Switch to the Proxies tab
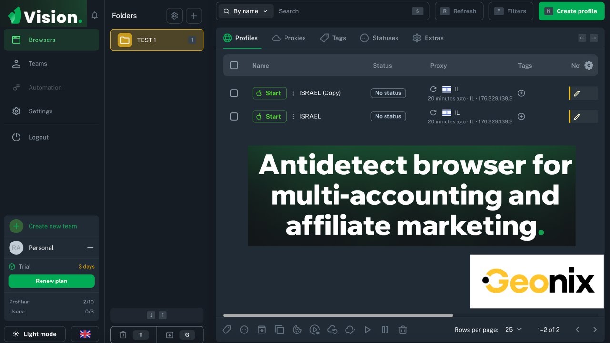The width and height of the screenshot is (610, 343). coord(289,38)
